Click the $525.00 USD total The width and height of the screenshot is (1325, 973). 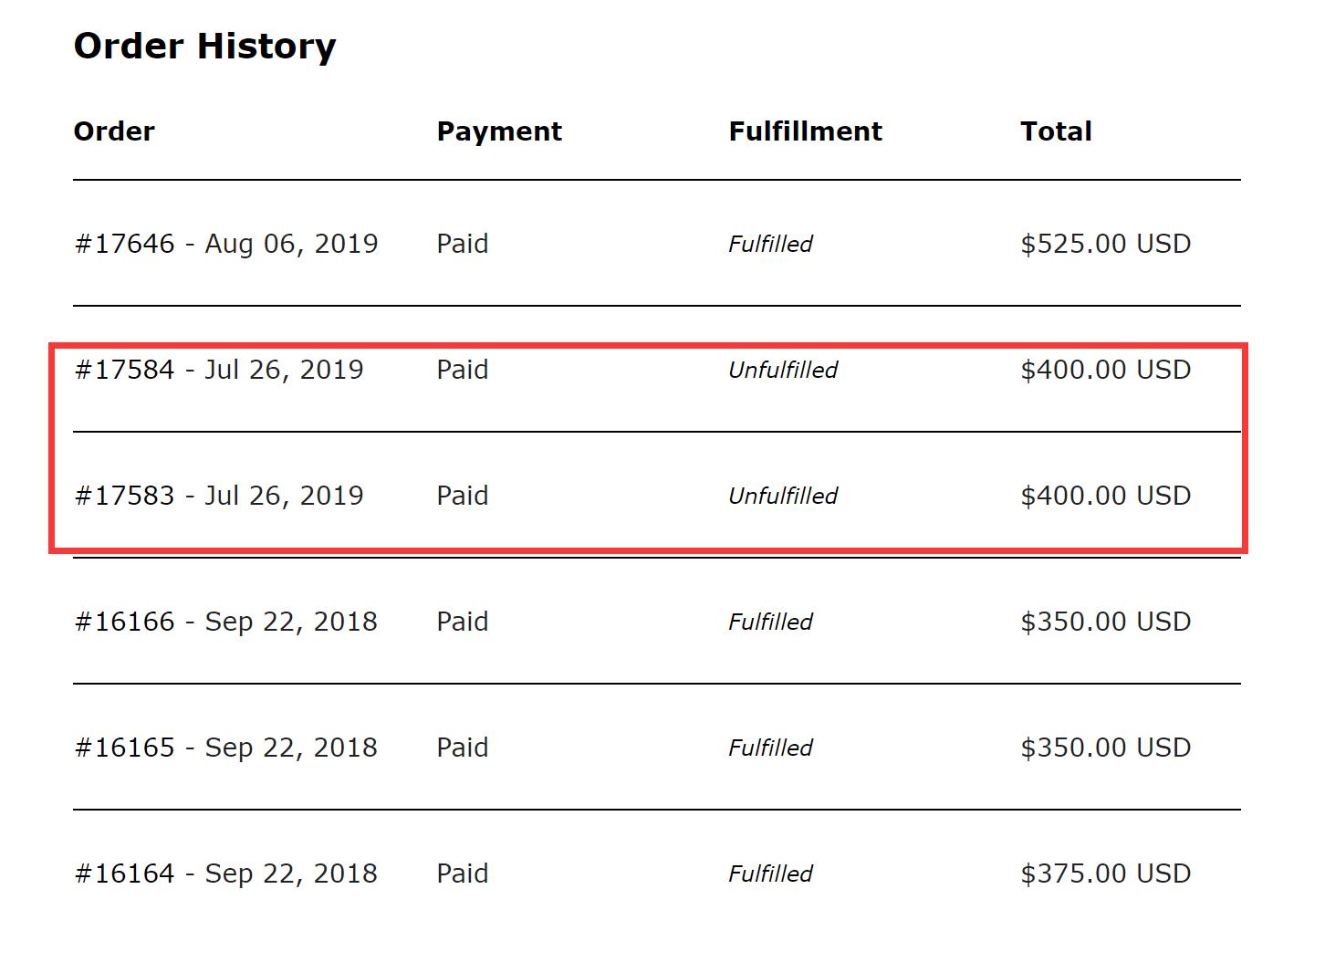click(1105, 244)
